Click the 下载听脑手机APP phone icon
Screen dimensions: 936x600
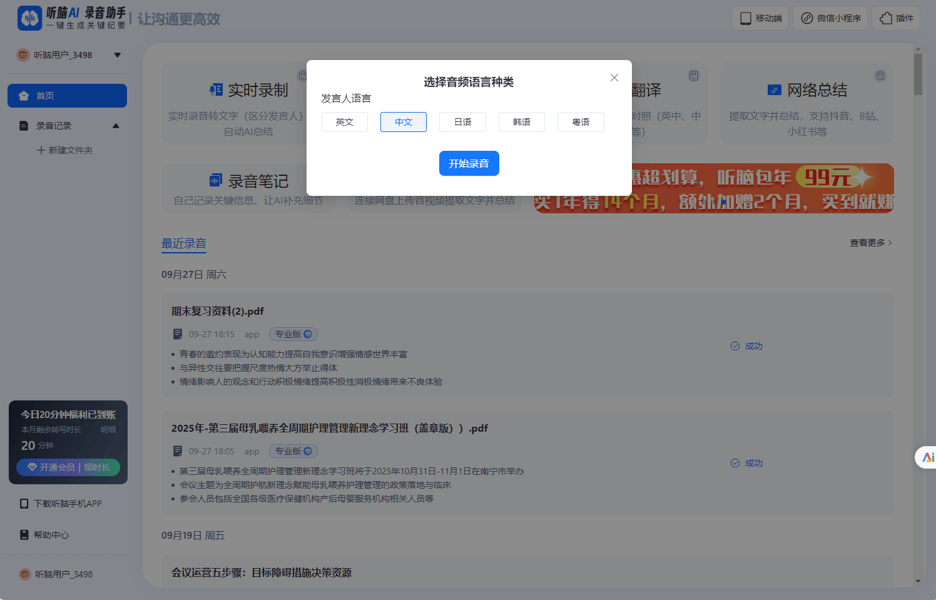(24, 504)
